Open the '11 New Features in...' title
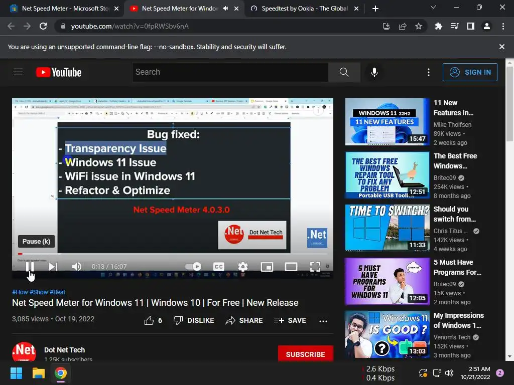 pos(453,108)
